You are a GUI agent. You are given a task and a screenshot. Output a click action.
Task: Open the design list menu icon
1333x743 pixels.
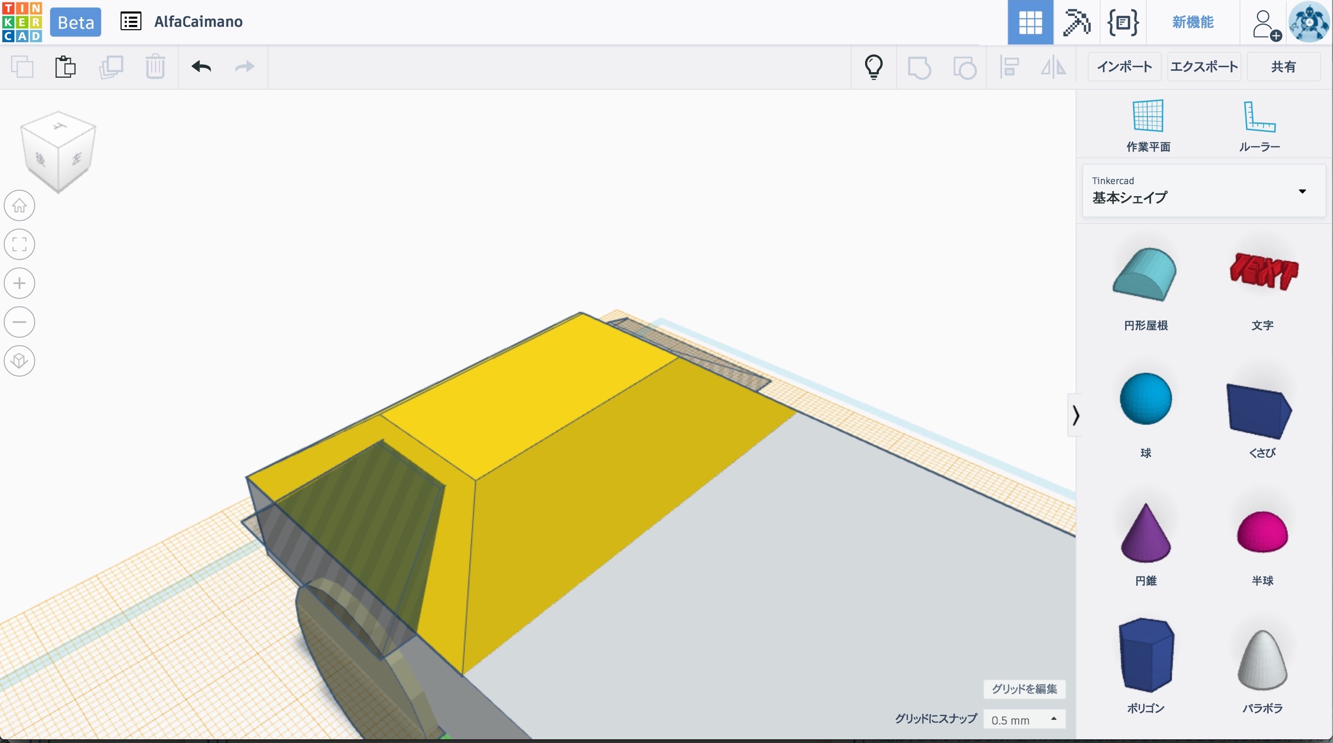(x=131, y=22)
